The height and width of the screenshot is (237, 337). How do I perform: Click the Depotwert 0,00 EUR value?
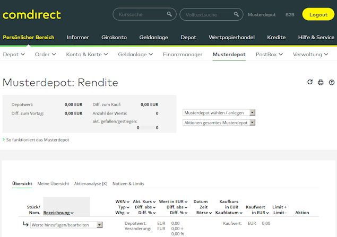point(74,104)
